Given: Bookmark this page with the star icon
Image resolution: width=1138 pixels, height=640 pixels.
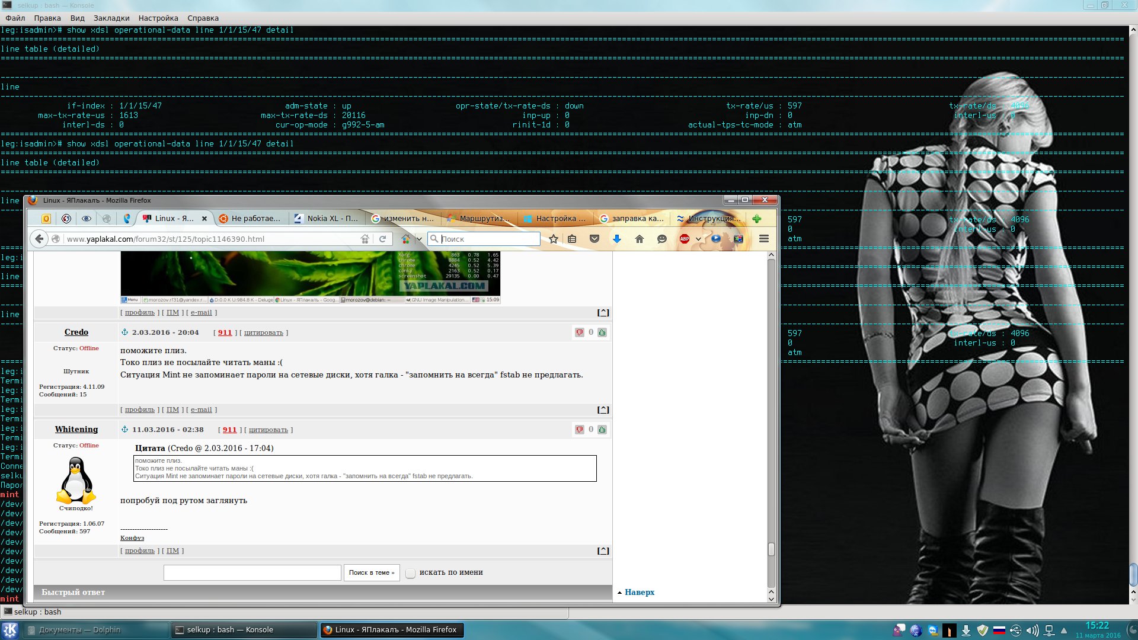Looking at the screenshot, I should (x=553, y=239).
